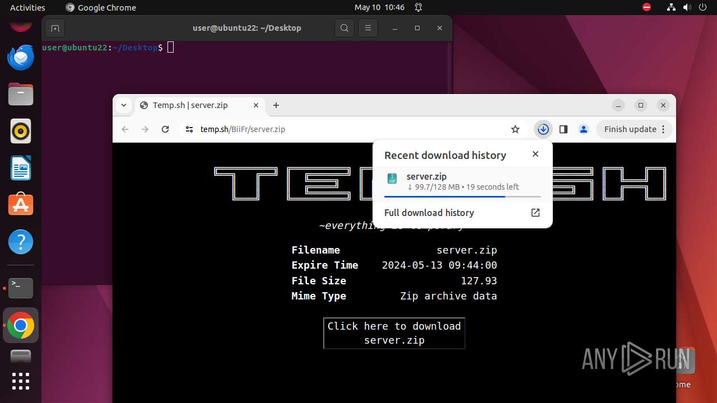The image size is (717, 403).
Task: Open Chrome side panel icon
Action: click(564, 129)
